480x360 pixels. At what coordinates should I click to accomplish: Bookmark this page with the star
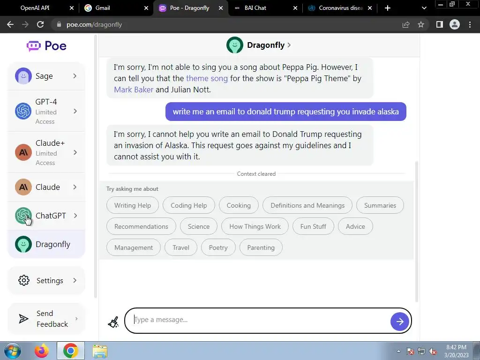click(x=421, y=24)
